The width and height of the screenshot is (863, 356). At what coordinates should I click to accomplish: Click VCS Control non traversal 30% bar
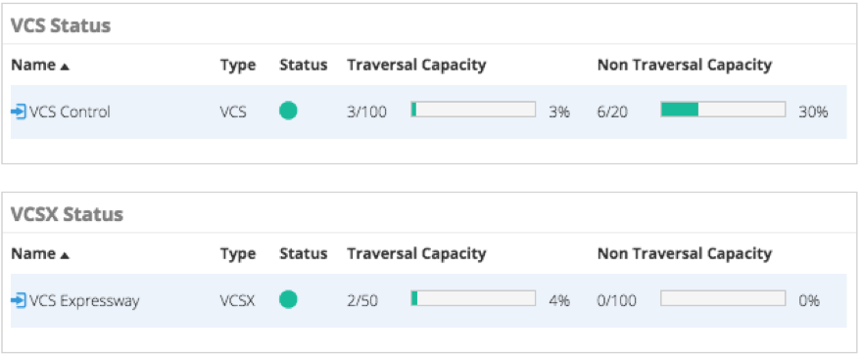tap(723, 110)
